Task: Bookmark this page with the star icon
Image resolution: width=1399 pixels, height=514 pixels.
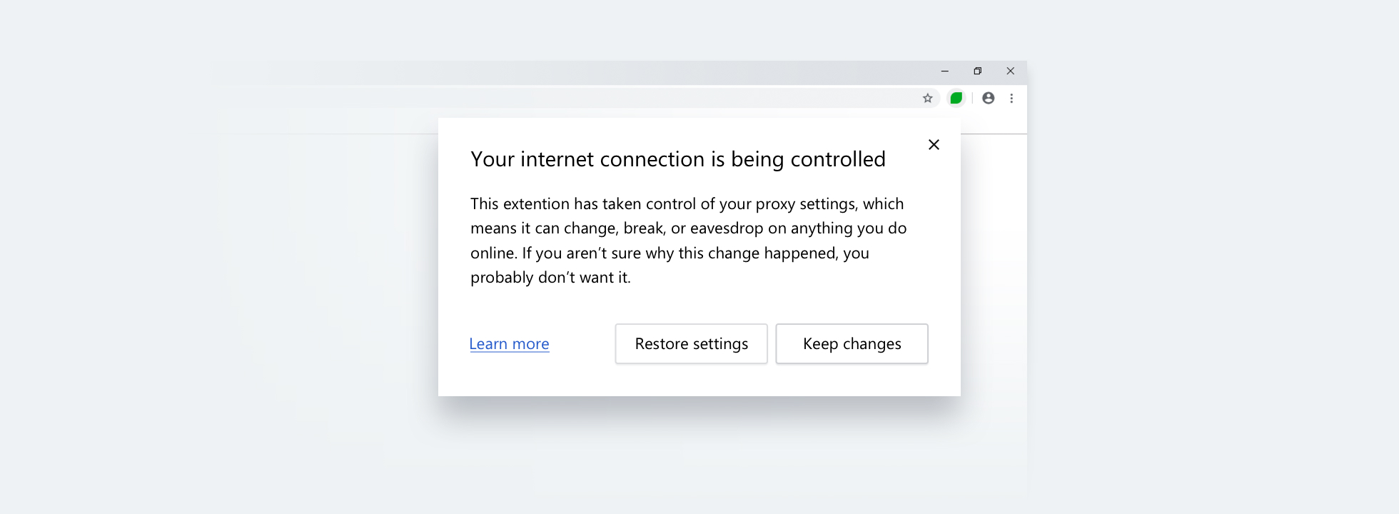Action: tap(927, 99)
